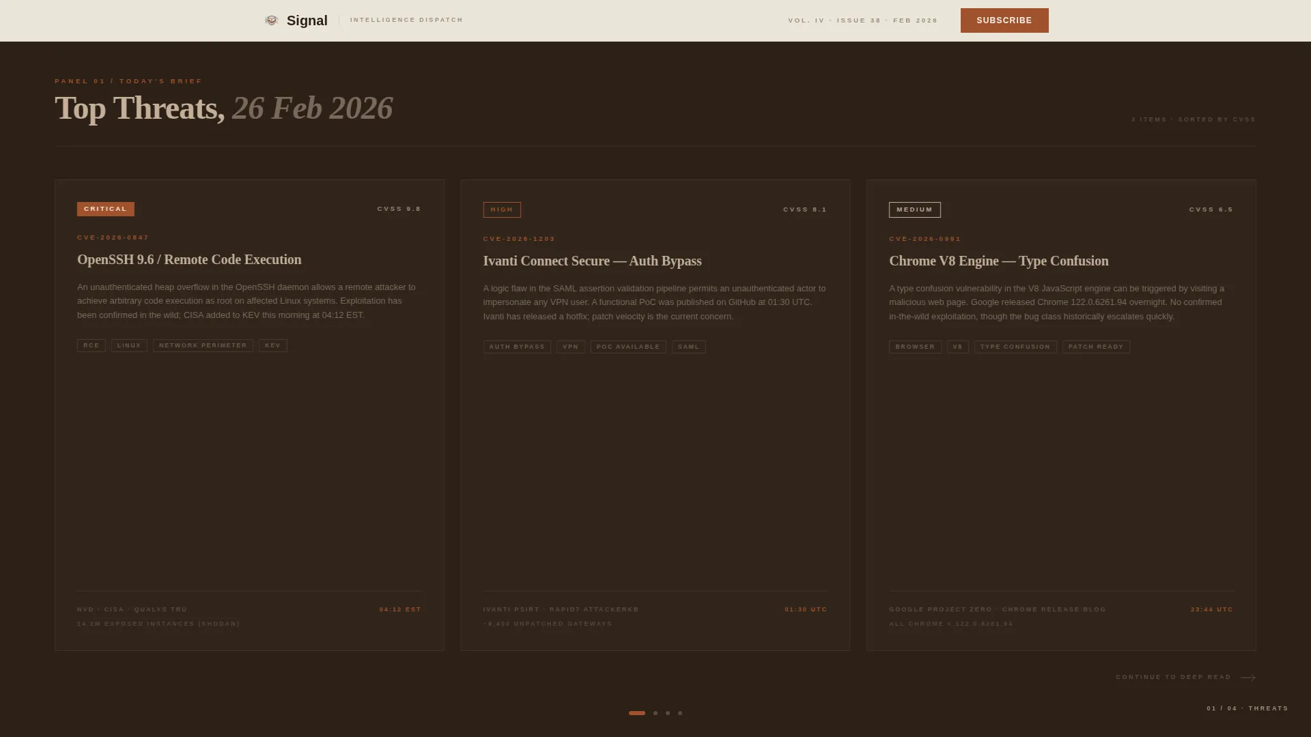
Task: Click the CVSS 6.5 score
Action: pos(1211,209)
